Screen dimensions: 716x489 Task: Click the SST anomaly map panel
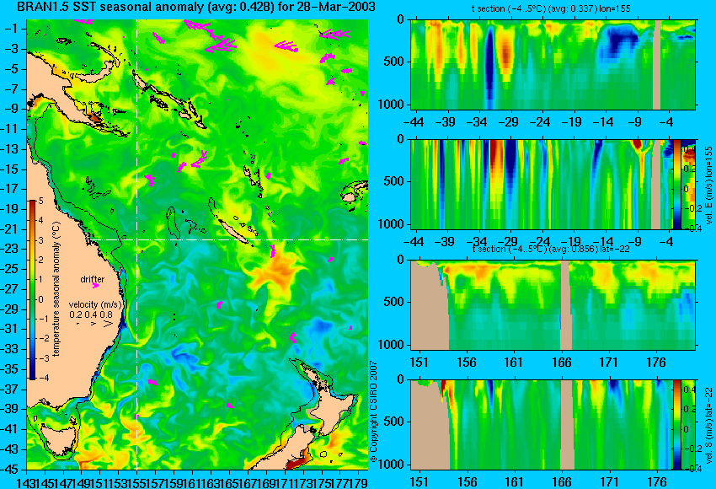point(197,244)
